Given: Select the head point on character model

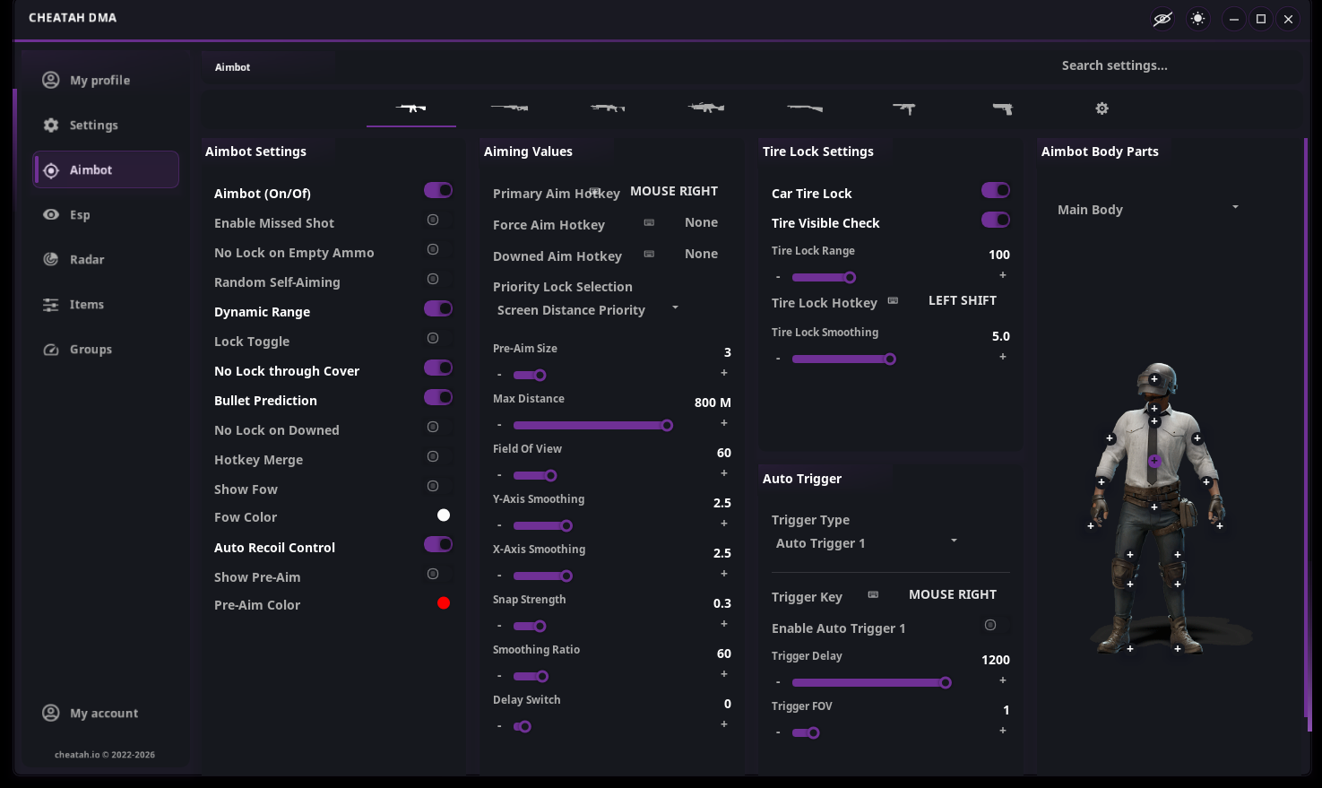Looking at the screenshot, I should [x=1154, y=379].
